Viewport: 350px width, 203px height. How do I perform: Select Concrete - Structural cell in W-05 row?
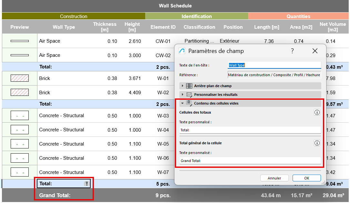[x=61, y=144]
